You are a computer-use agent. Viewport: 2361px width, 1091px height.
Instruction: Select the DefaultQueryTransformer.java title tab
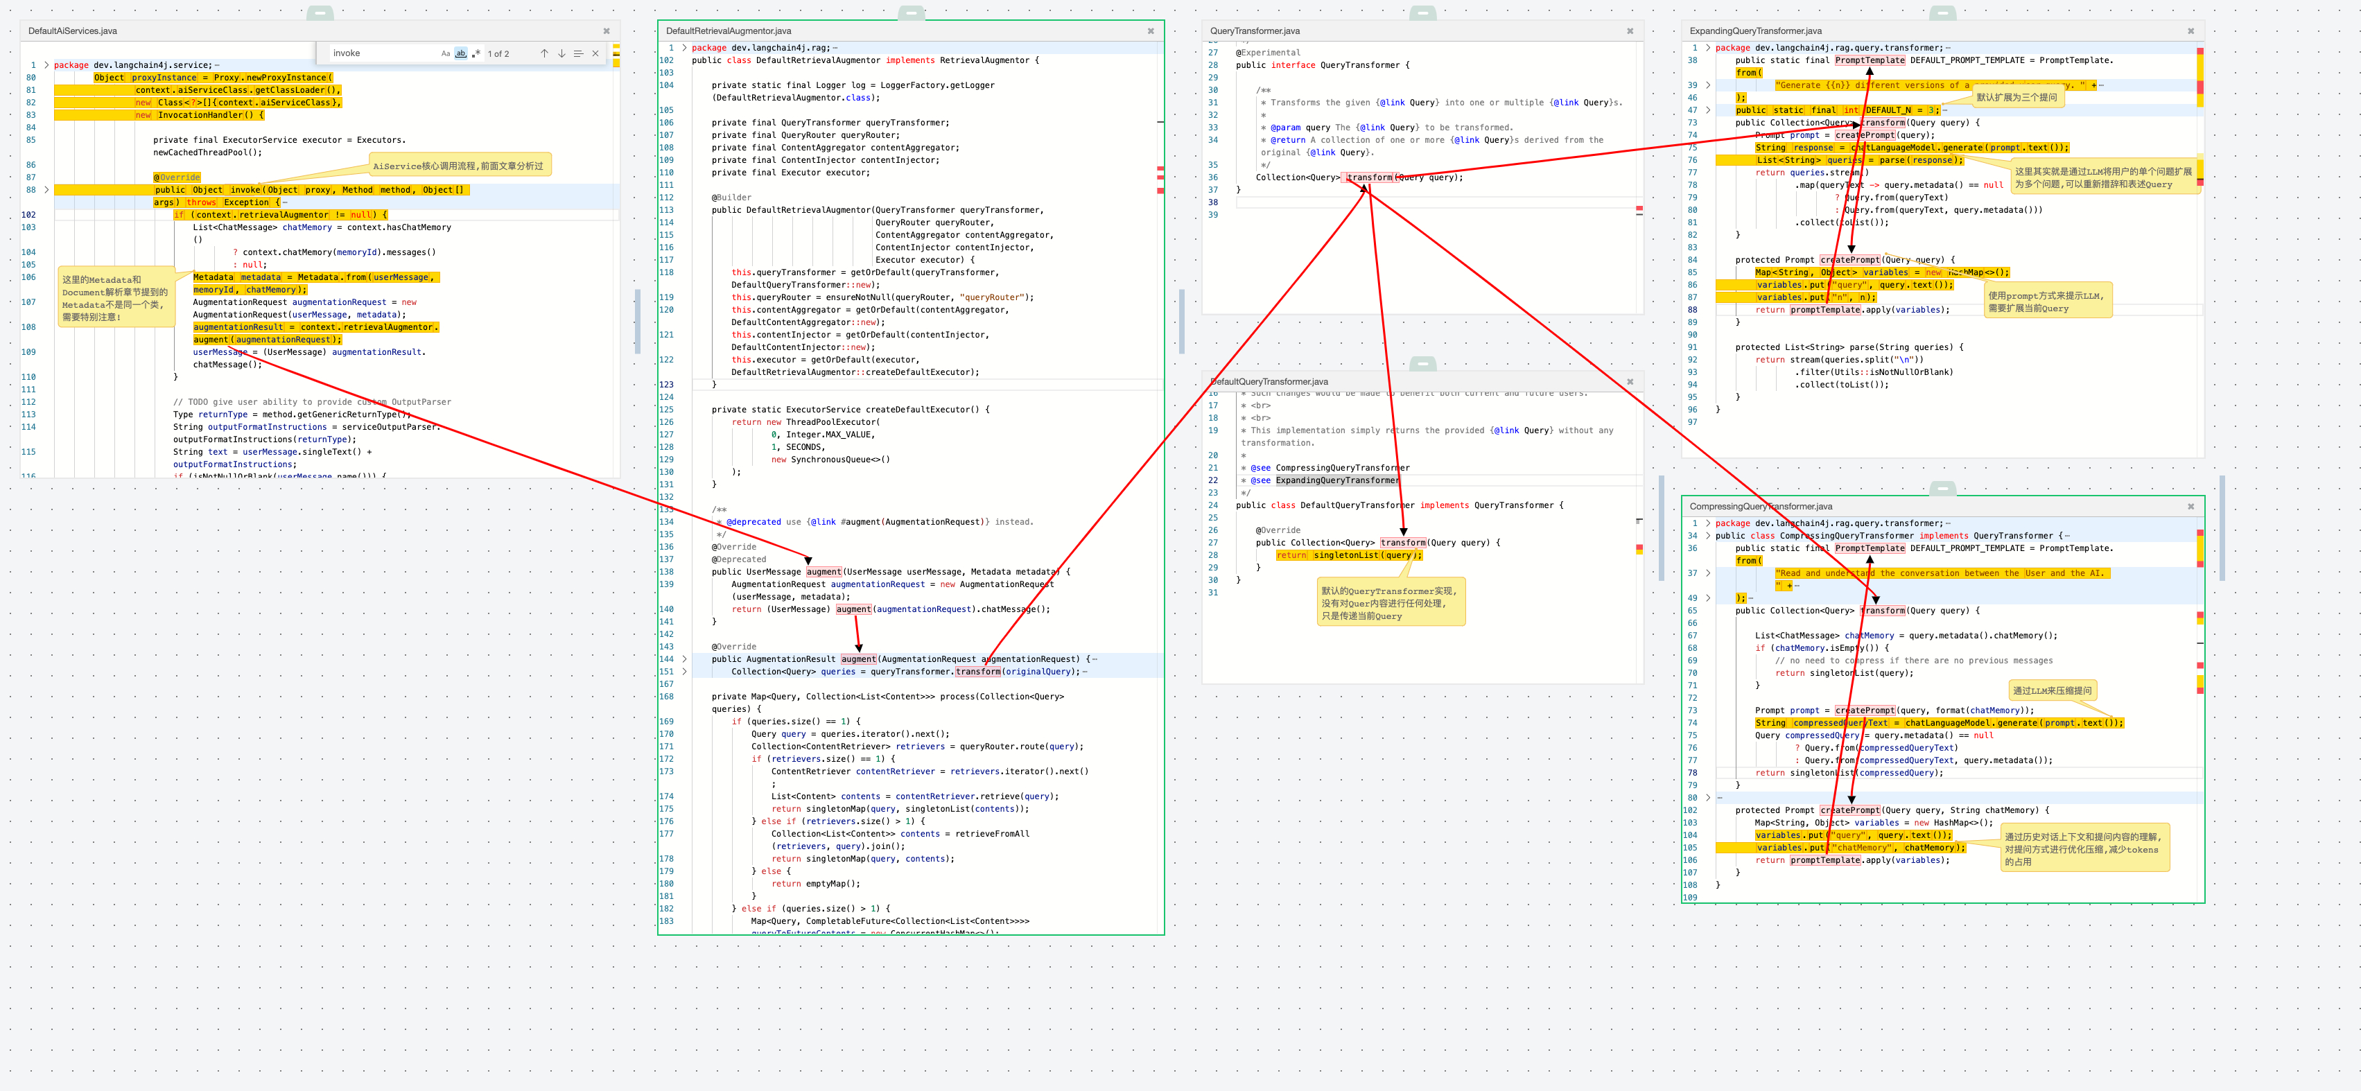tap(1269, 383)
